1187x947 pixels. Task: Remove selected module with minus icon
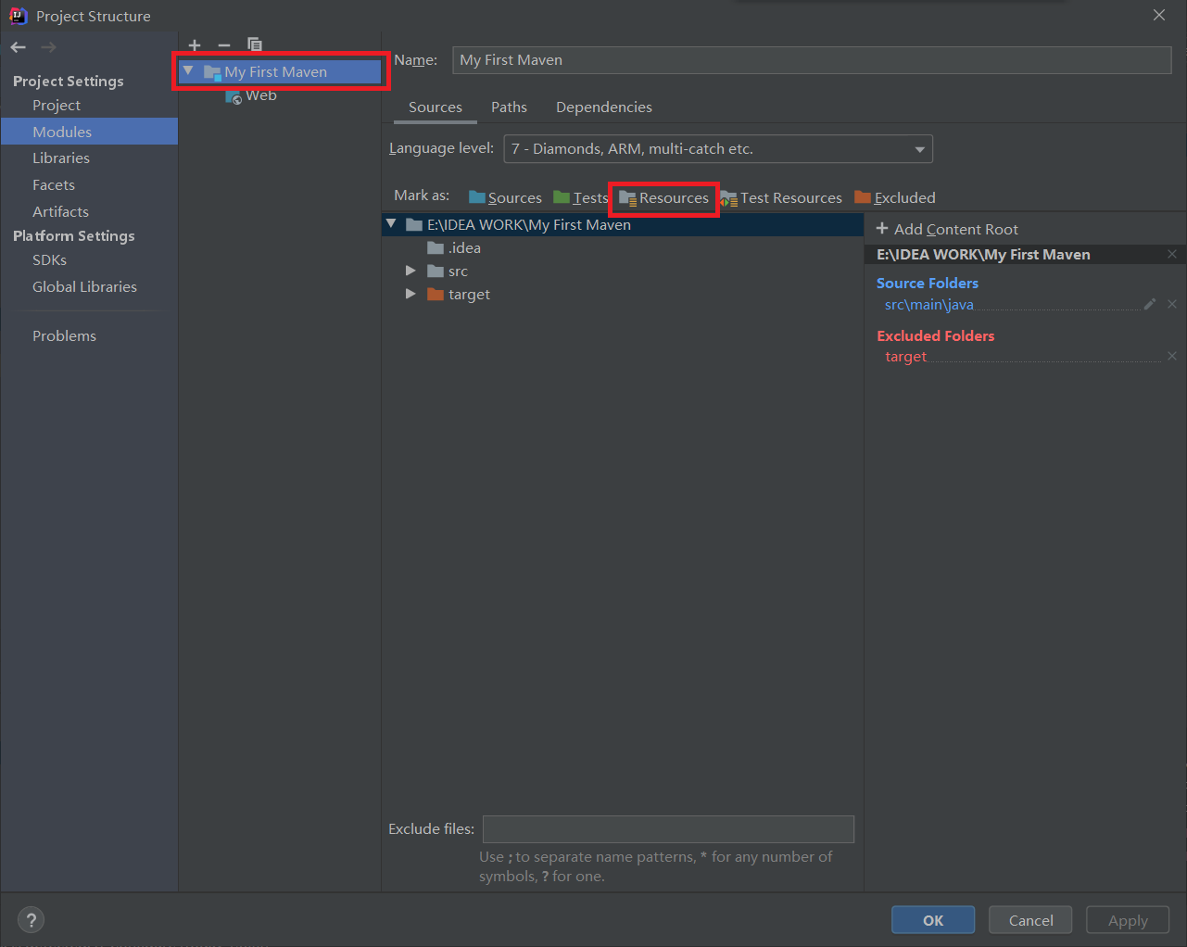click(224, 44)
